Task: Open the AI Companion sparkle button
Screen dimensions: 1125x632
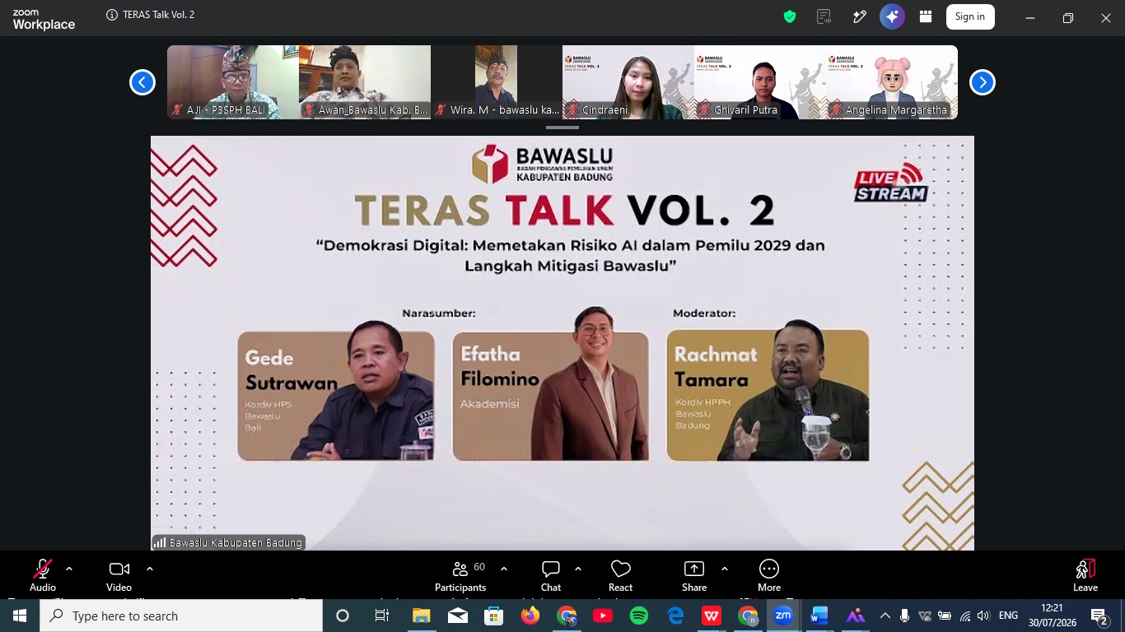Action: click(892, 16)
